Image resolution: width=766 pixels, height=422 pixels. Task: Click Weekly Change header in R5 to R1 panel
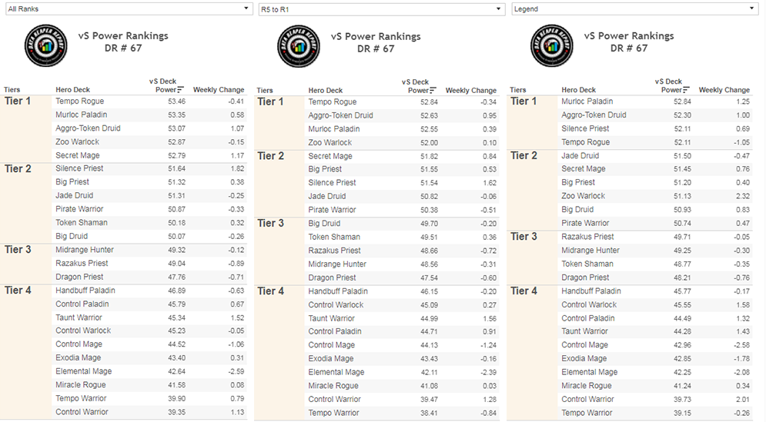(471, 90)
